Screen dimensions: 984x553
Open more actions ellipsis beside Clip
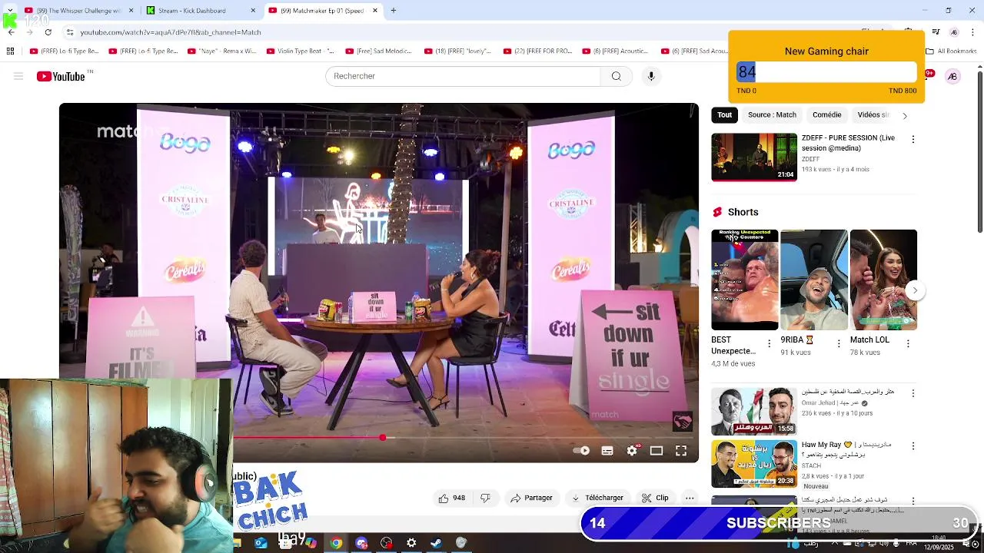(x=690, y=498)
